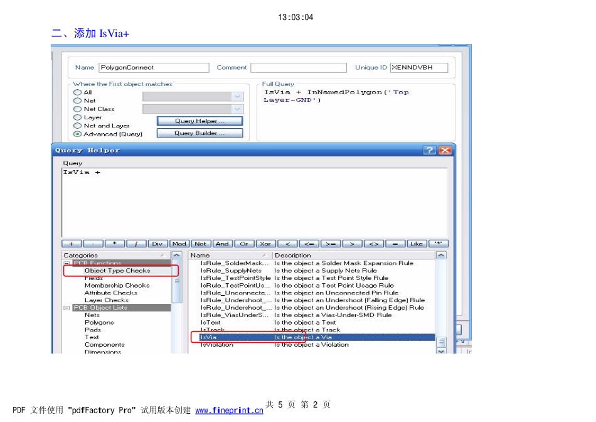Insert the equals operator
Viewport: 596px width, 422px height.
coord(395,244)
